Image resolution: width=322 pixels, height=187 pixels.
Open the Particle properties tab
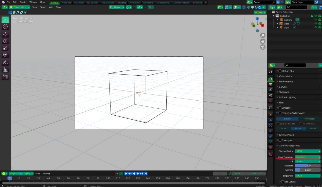click(x=270, y=125)
